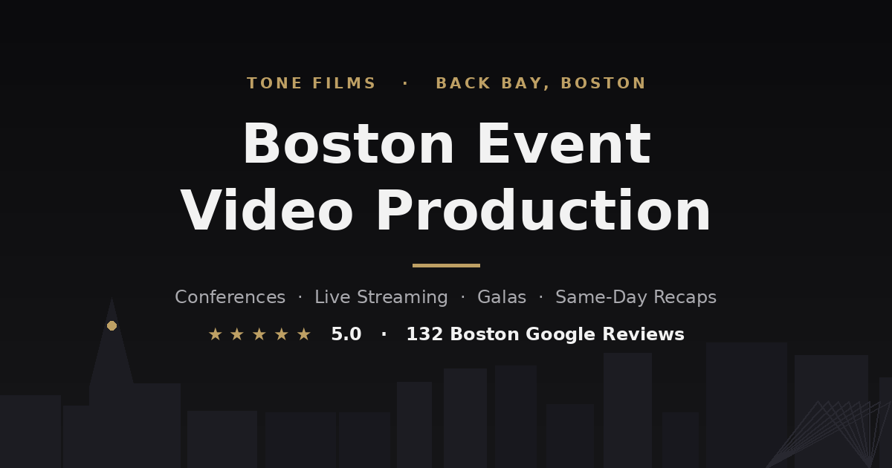Viewport: 892px width, 468px height.
Task: Click the "5.0" rating value
Action: pyautogui.click(x=346, y=334)
